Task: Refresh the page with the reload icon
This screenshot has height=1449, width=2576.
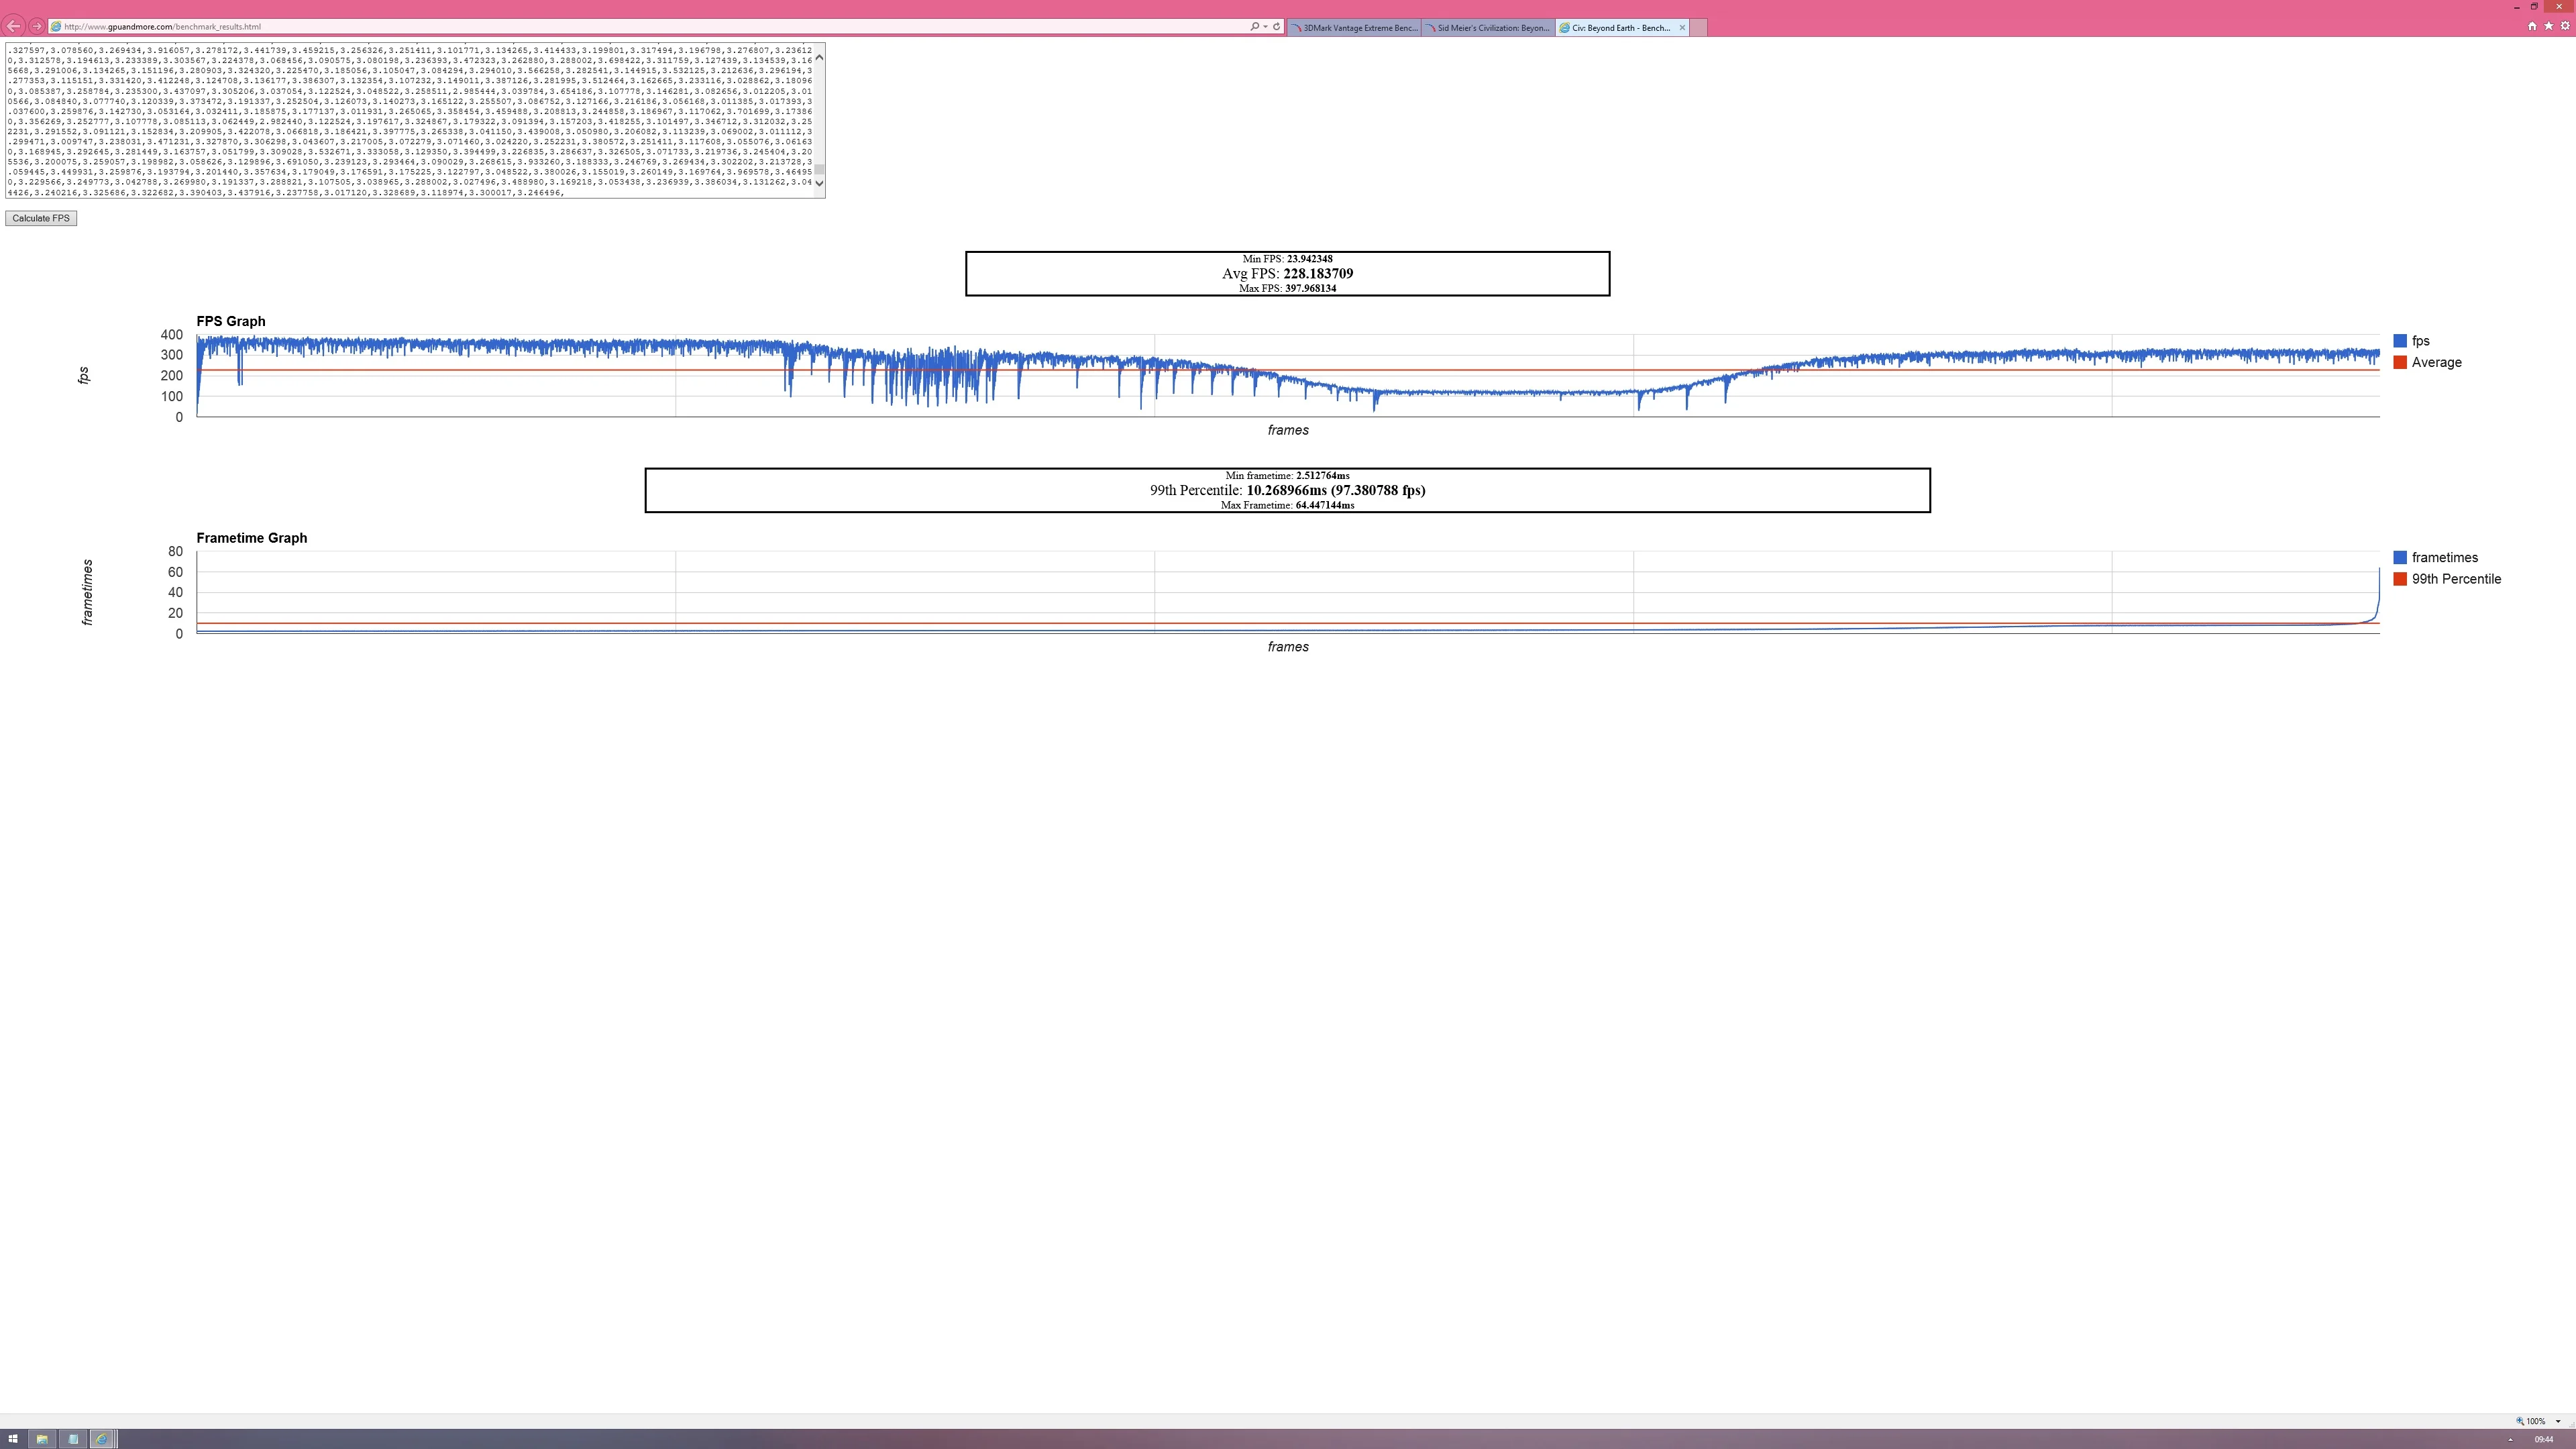Action: 1276,27
